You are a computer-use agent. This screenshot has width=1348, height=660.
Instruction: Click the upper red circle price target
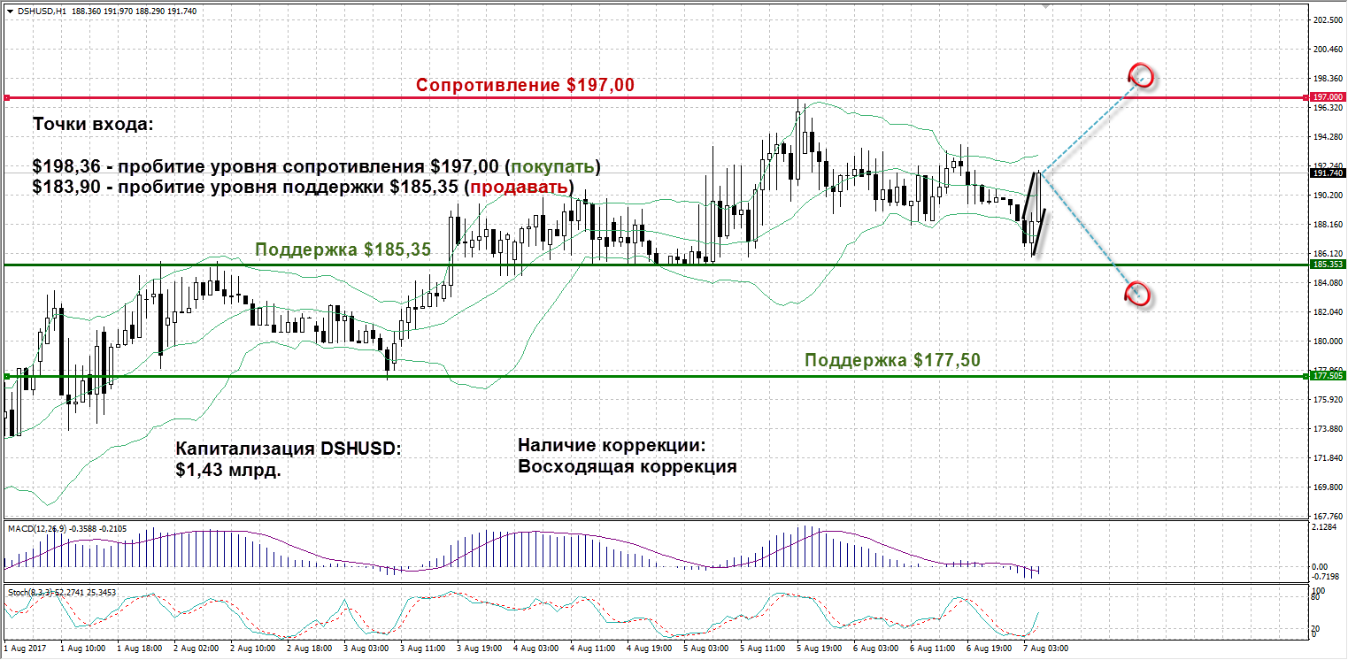[1140, 74]
